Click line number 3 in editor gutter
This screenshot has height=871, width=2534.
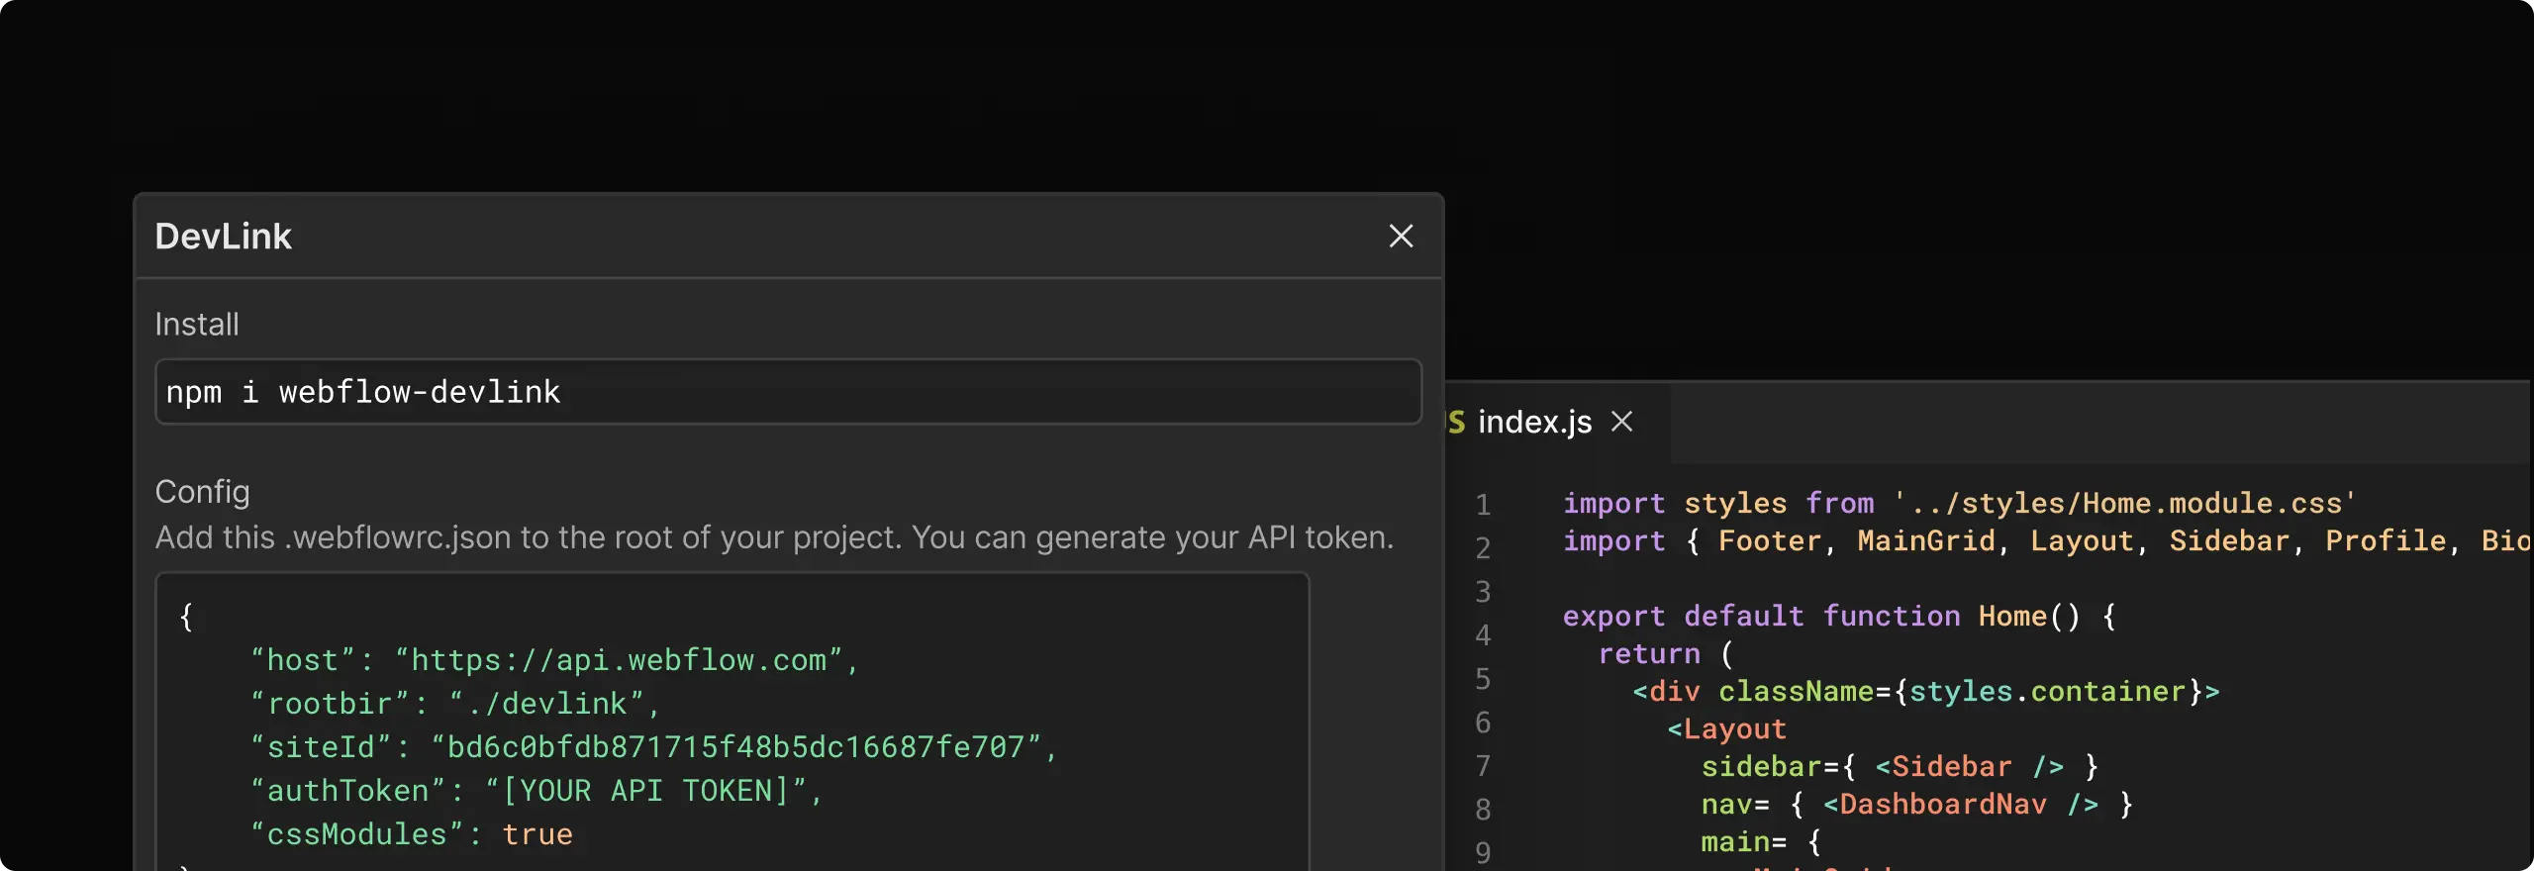(1483, 592)
